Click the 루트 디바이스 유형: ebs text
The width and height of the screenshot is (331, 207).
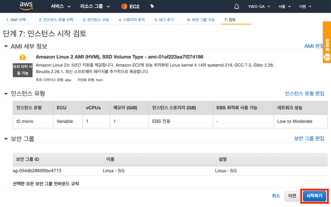[x=53, y=80]
